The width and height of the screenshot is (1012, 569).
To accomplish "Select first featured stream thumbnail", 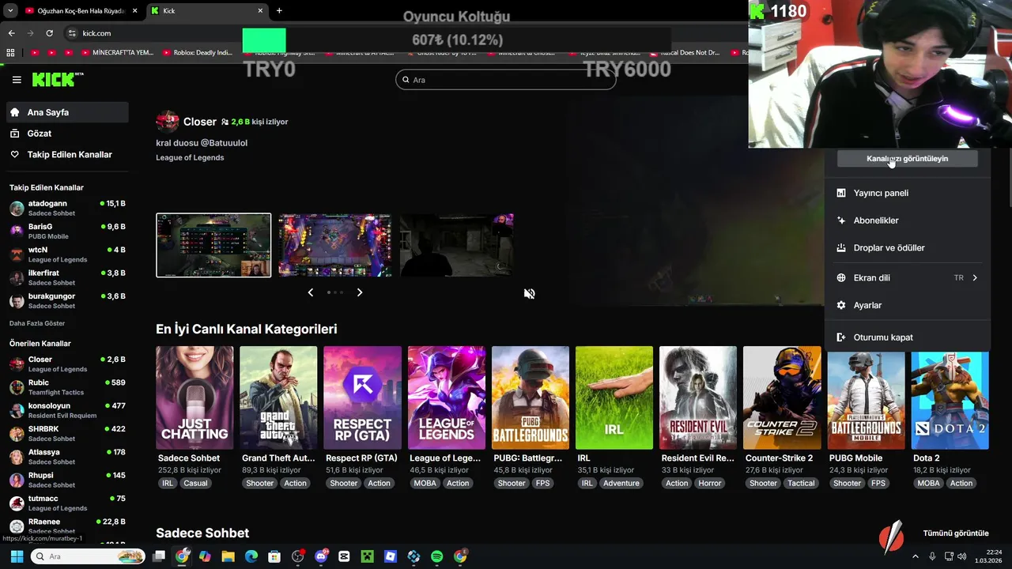I will [x=213, y=245].
